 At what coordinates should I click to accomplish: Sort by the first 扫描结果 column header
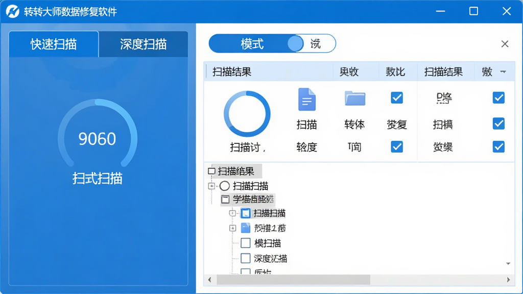click(x=232, y=71)
